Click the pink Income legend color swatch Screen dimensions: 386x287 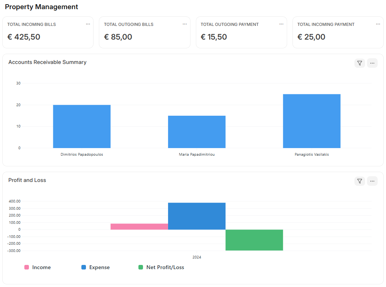(x=27, y=268)
